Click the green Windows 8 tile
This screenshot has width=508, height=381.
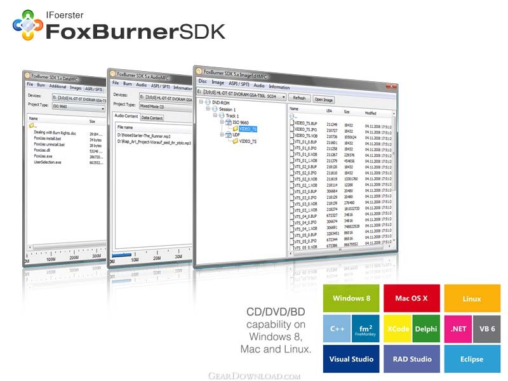pyautogui.click(x=351, y=298)
